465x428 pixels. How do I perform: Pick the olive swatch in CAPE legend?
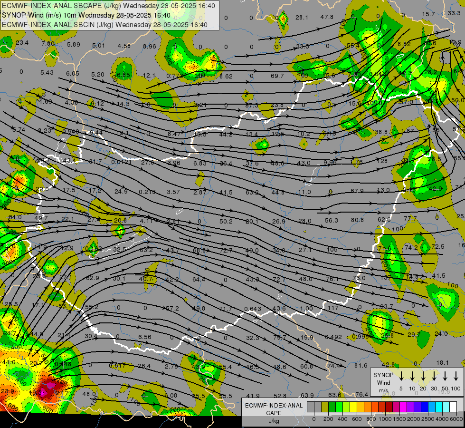pyautogui.click(x=325, y=407)
